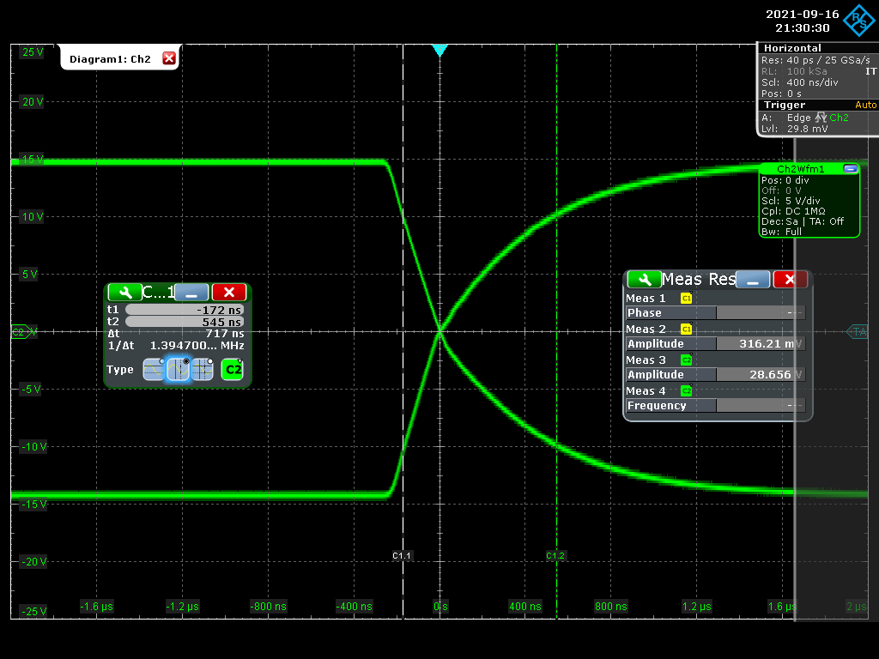
Task: Minimize the Meas Results box
Action: tap(753, 279)
